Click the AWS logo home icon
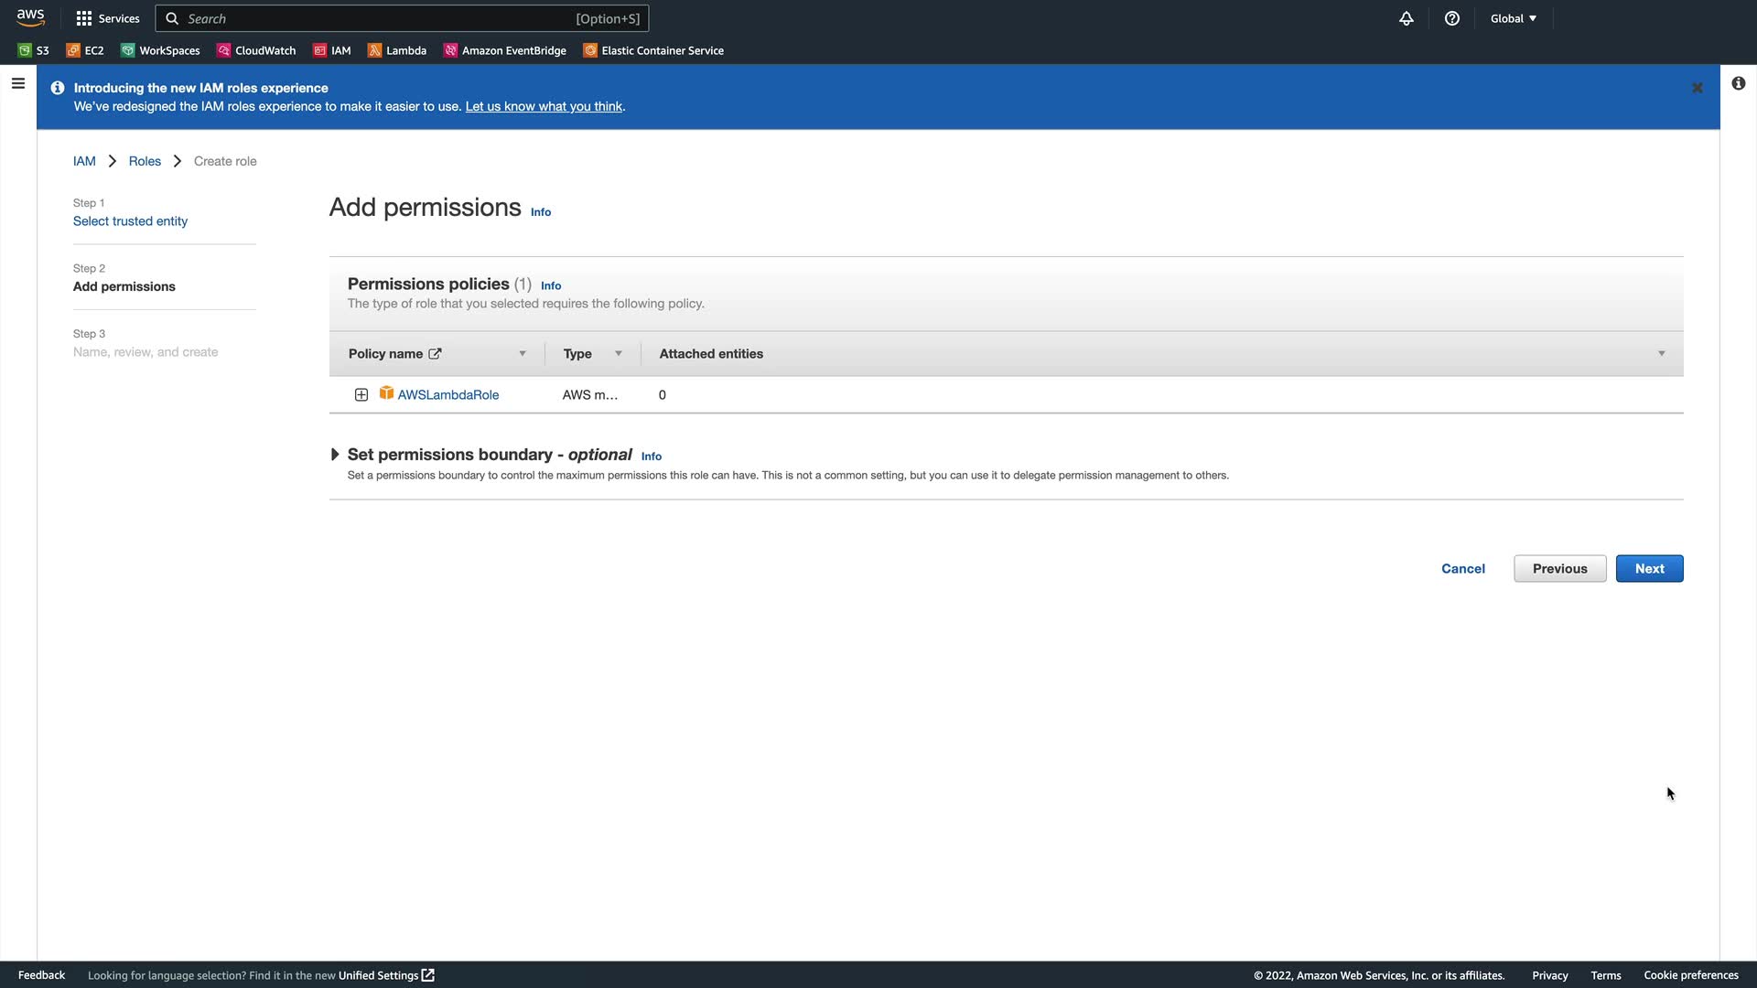 30,17
